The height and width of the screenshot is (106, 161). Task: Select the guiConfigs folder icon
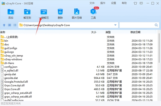coord(2,48)
